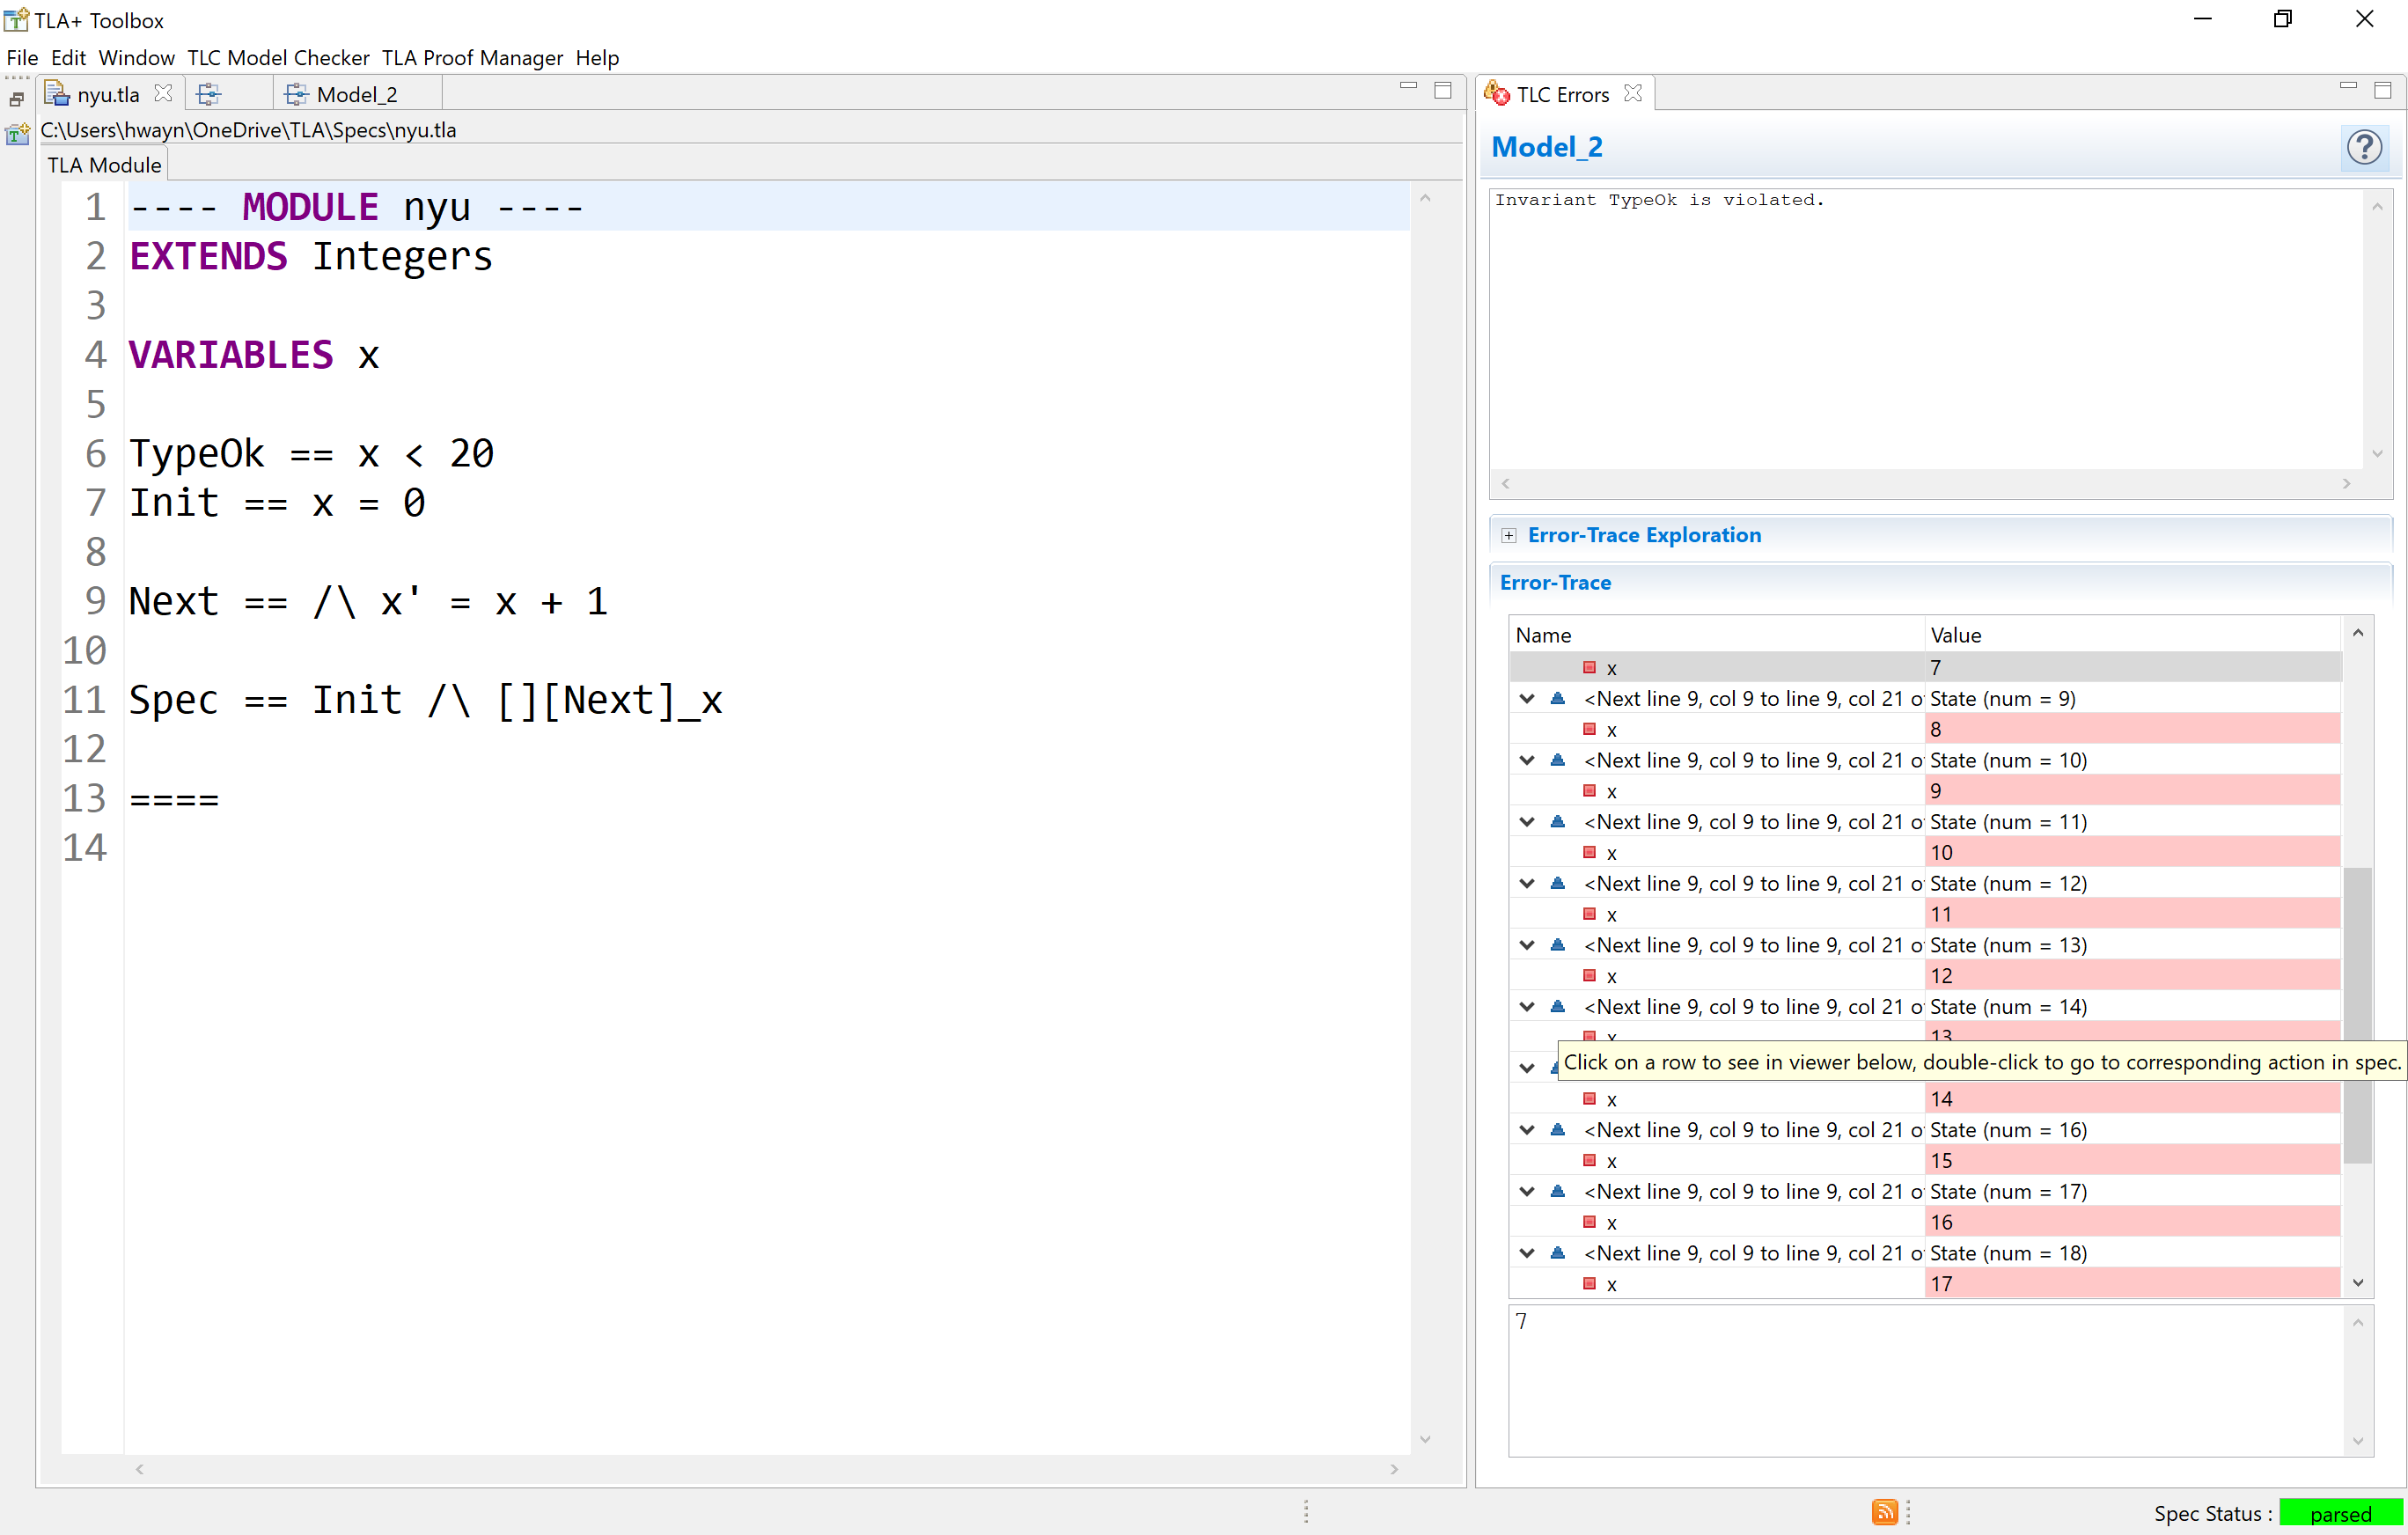The width and height of the screenshot is (2408, 1535).
Task: Toggle the unnamed model tab beside nyu.tla
Action: [209, 93]
